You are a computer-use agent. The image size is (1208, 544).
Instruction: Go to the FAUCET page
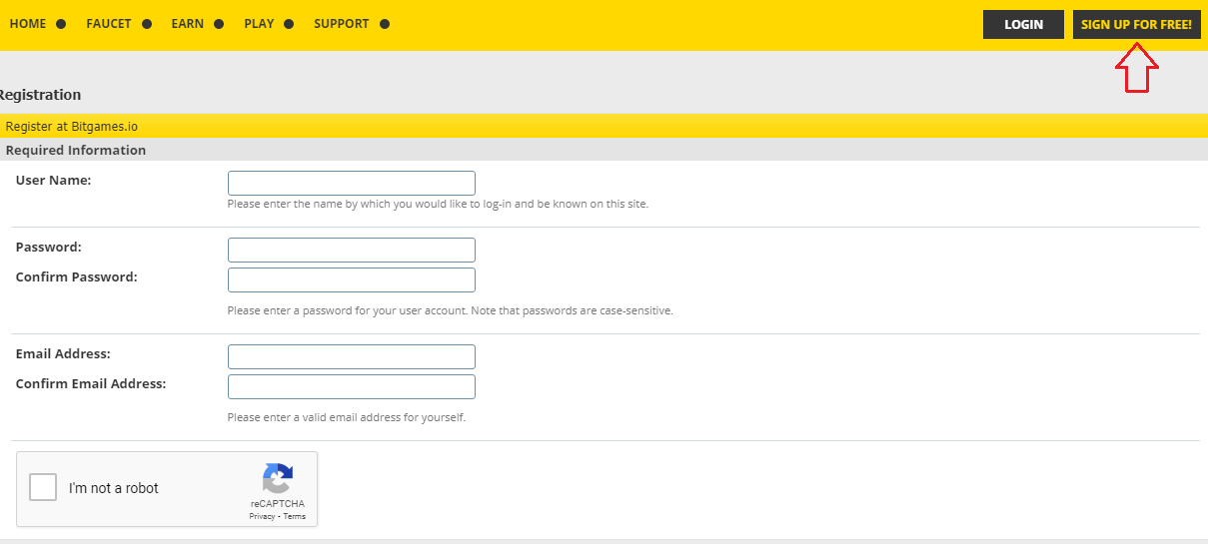[109, 24]
